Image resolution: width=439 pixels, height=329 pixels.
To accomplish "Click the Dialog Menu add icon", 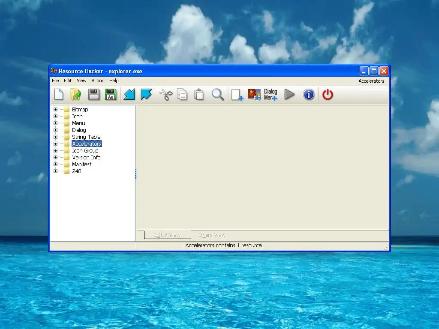I will (271, 95).
